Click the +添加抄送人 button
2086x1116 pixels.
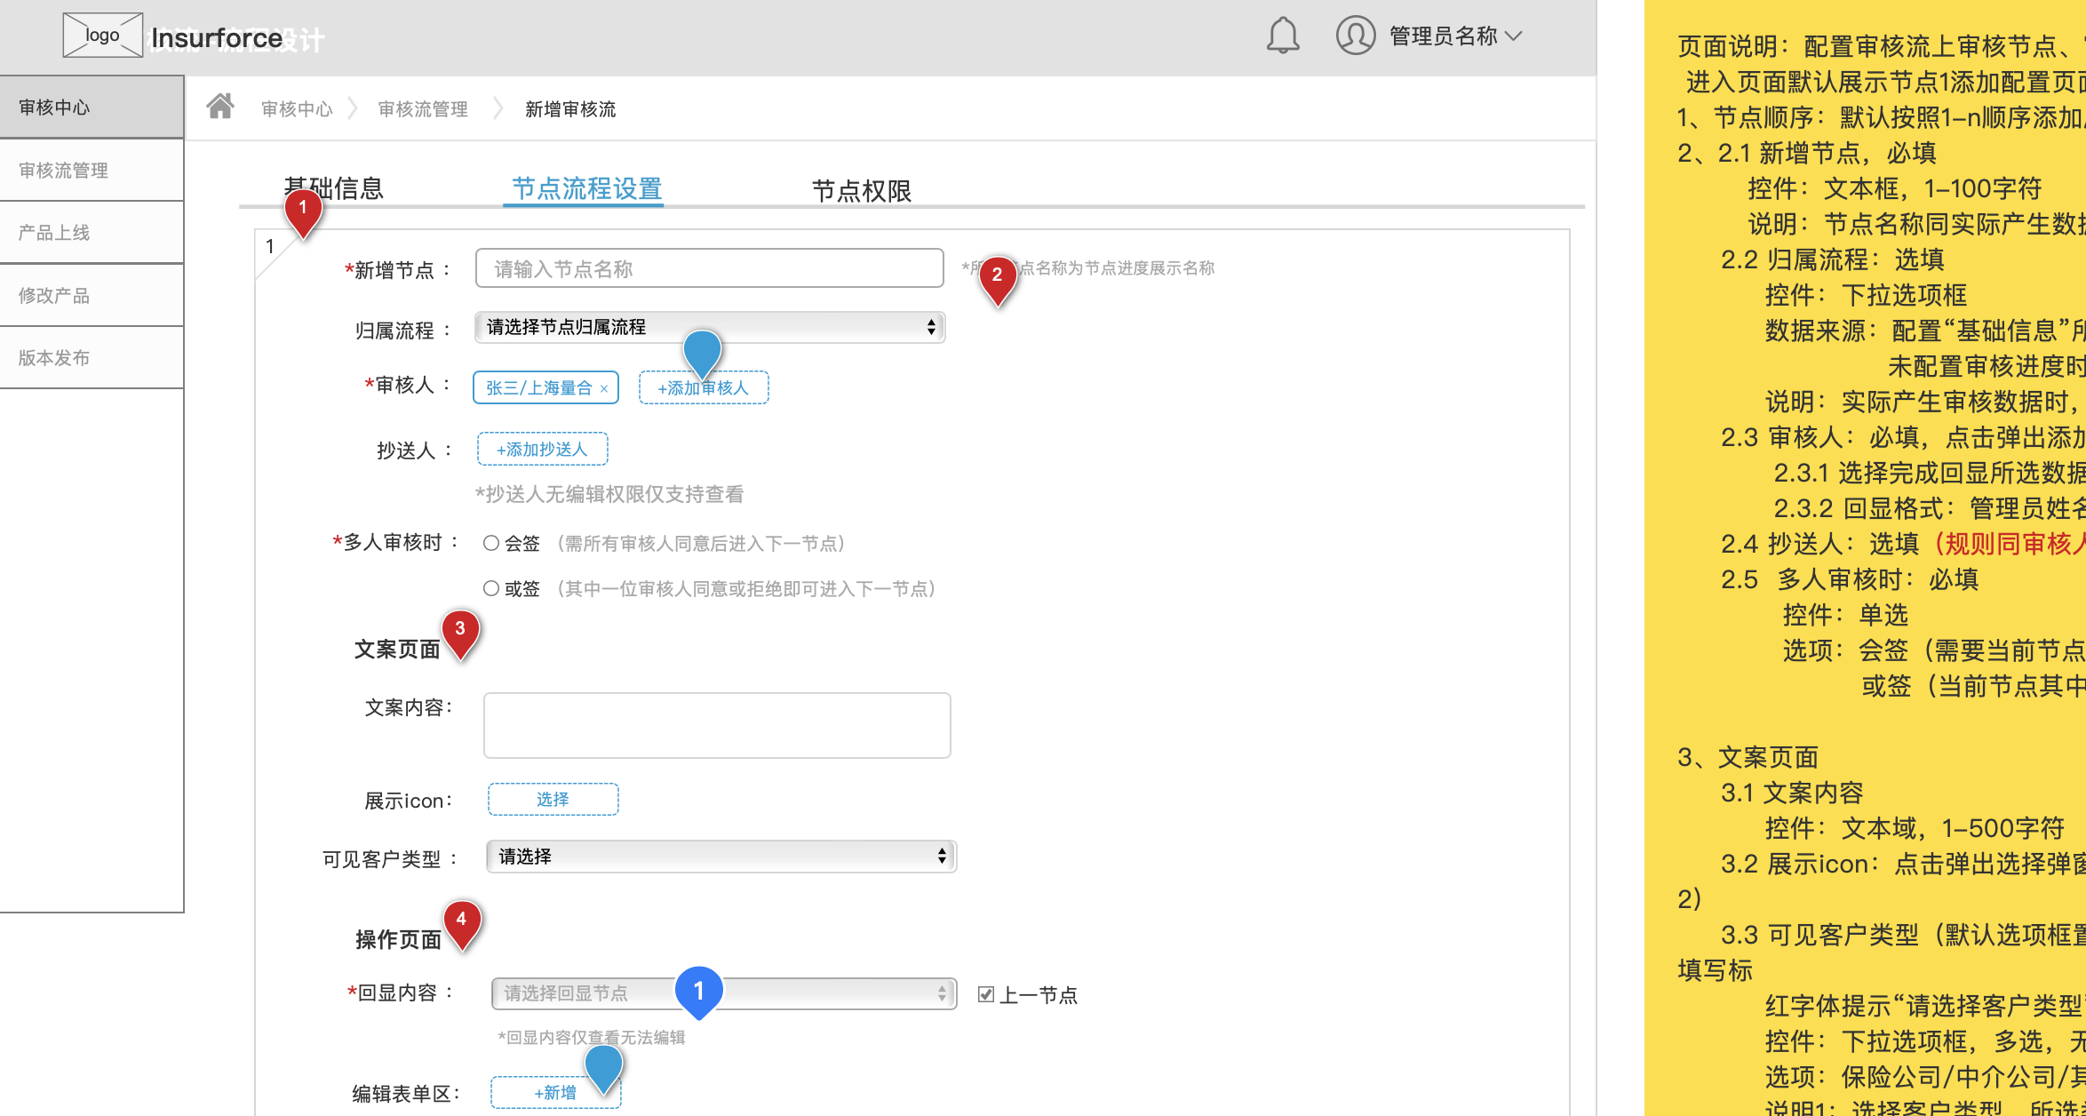pos(543,449)
